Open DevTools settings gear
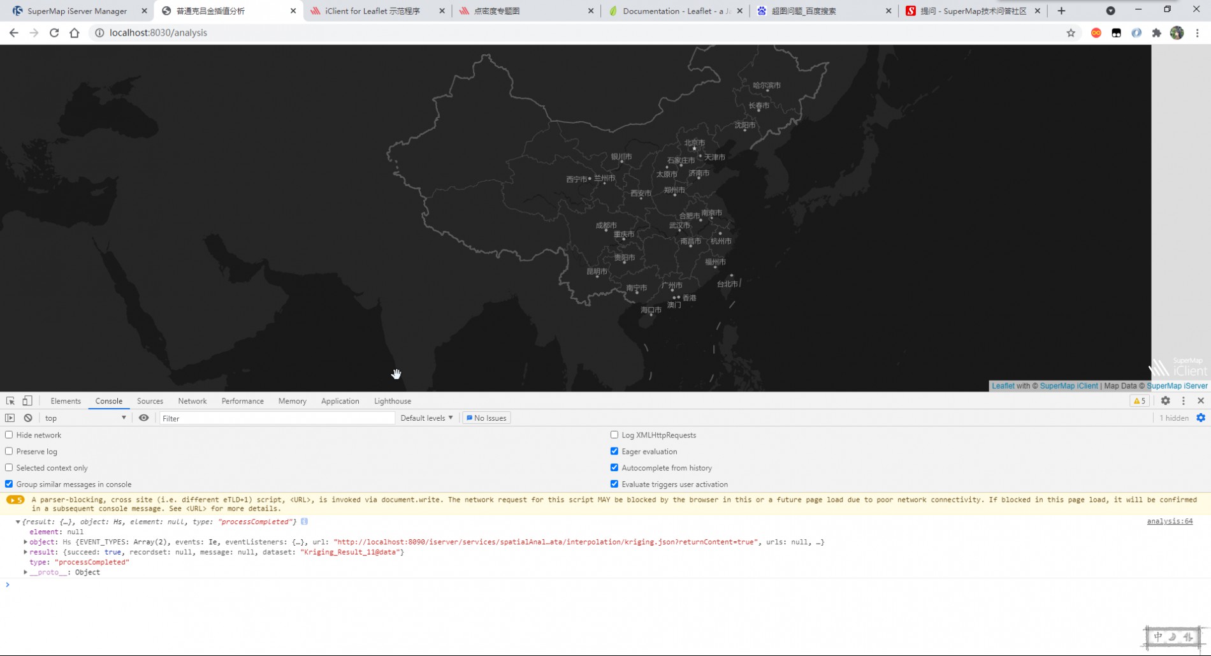Screen dimensions: 1211x656 (1165, 401)
